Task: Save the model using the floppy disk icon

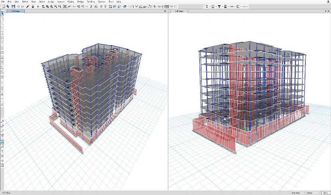Action: (x=14, y=7)
